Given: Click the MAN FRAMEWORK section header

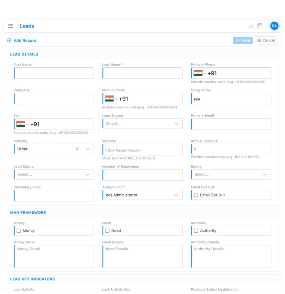Looking at the screenshot, I should click(x=28, y=213).
